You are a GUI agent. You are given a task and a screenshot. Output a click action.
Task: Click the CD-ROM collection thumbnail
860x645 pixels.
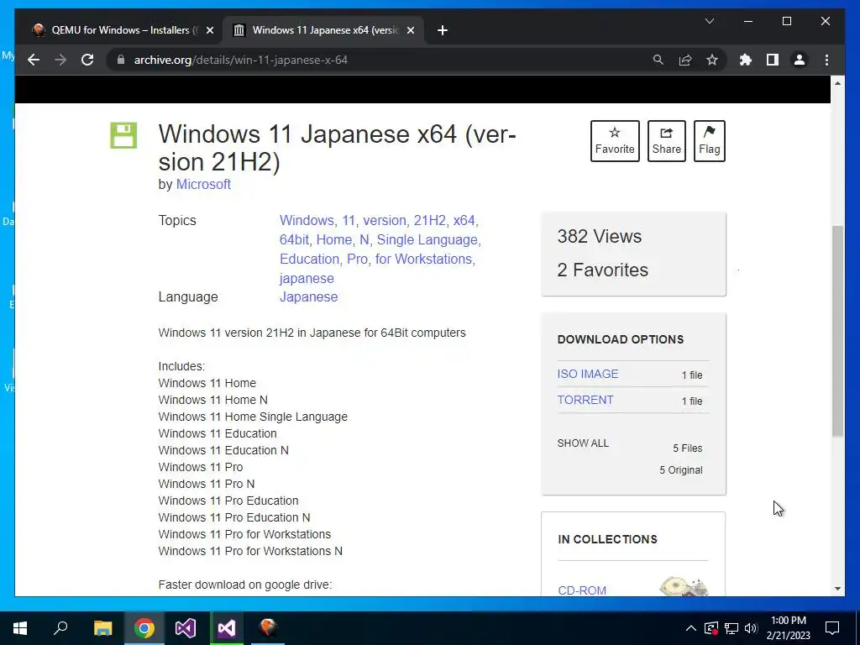click(x=684, y=586)
